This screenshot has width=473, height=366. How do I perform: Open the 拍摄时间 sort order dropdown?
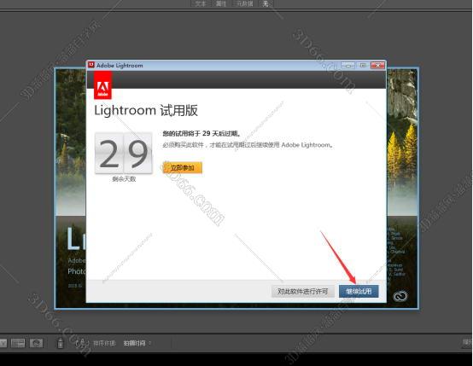[137, 343]
